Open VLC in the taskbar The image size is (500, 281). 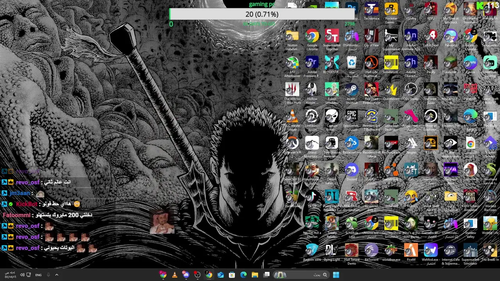pos(175,275)
